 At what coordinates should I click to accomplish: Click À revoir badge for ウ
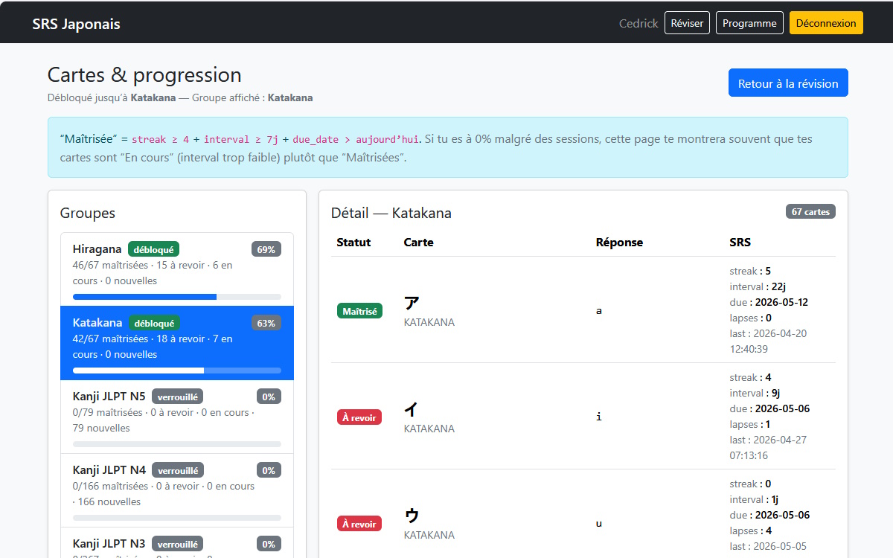point(359,524)
